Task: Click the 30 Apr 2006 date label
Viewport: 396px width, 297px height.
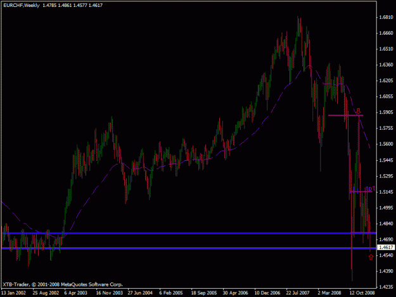Action: click(x=235, y=293)
